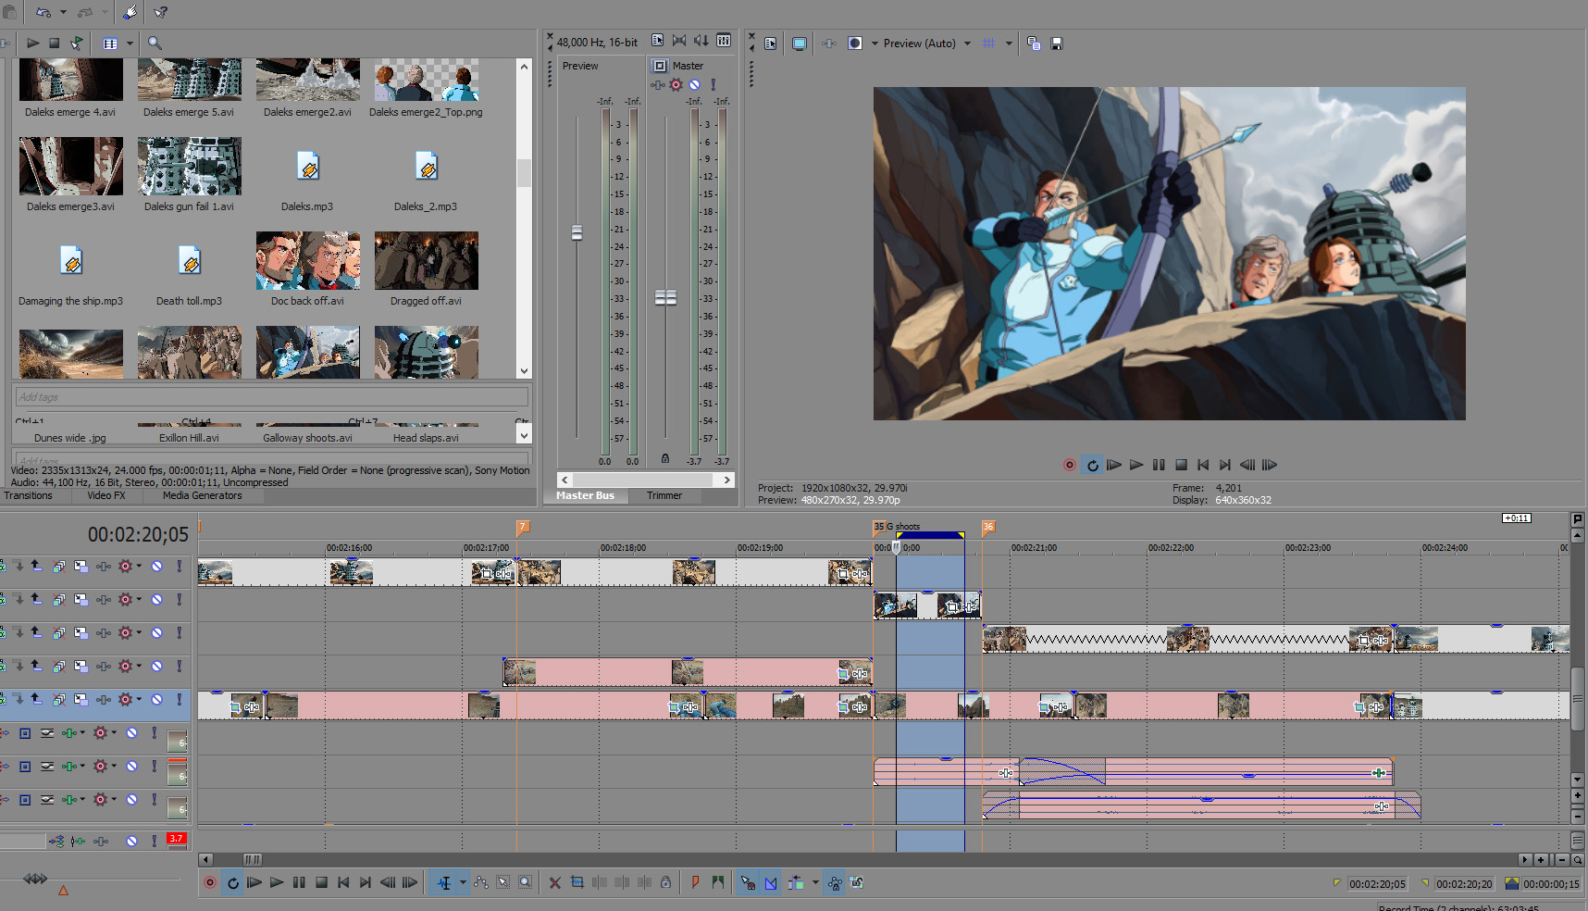Click Pause in the timeline transport bar
1588x911 pixels.
pyautogui.click(x=299, y=883)
